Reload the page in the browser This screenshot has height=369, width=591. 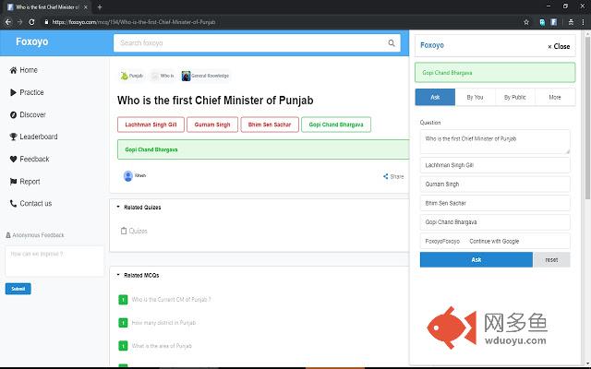(31, 22)
